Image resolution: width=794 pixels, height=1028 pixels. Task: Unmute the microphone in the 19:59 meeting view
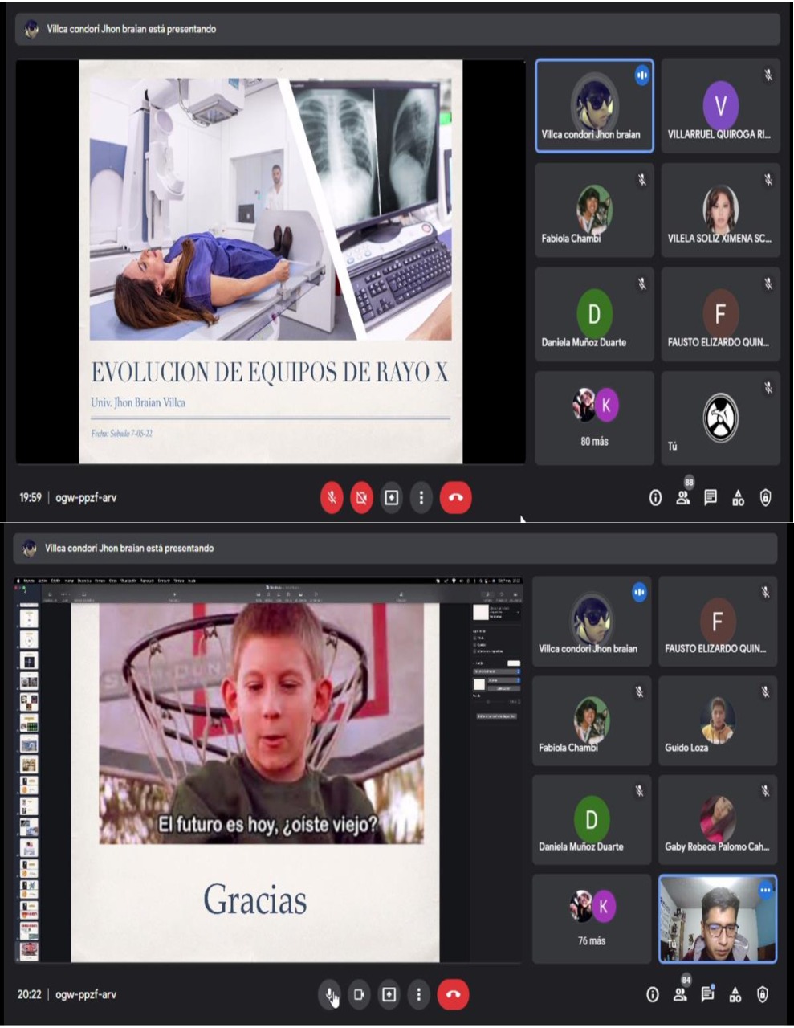pyautogui.click(x=332, y=498)
